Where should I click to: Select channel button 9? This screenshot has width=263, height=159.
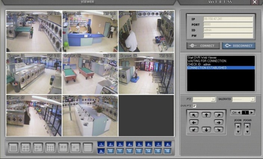101,151
